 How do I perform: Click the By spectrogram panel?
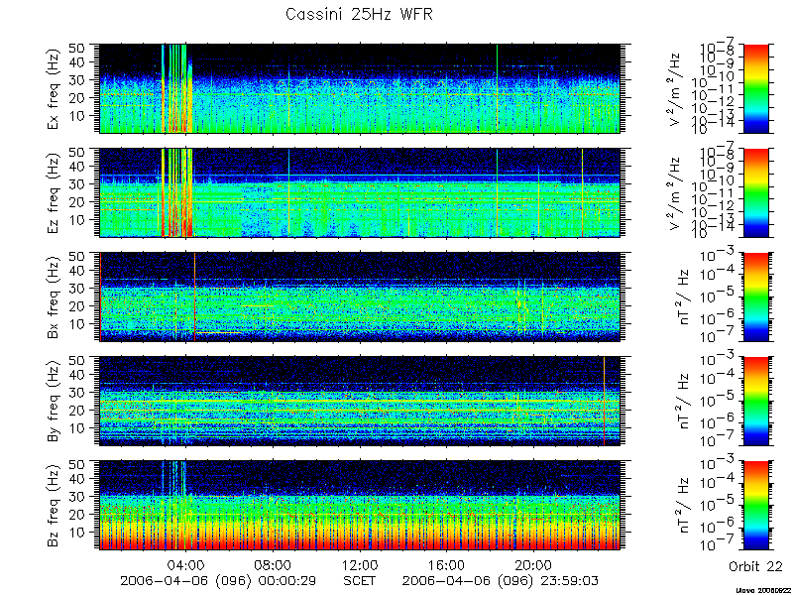coord(359,402)
